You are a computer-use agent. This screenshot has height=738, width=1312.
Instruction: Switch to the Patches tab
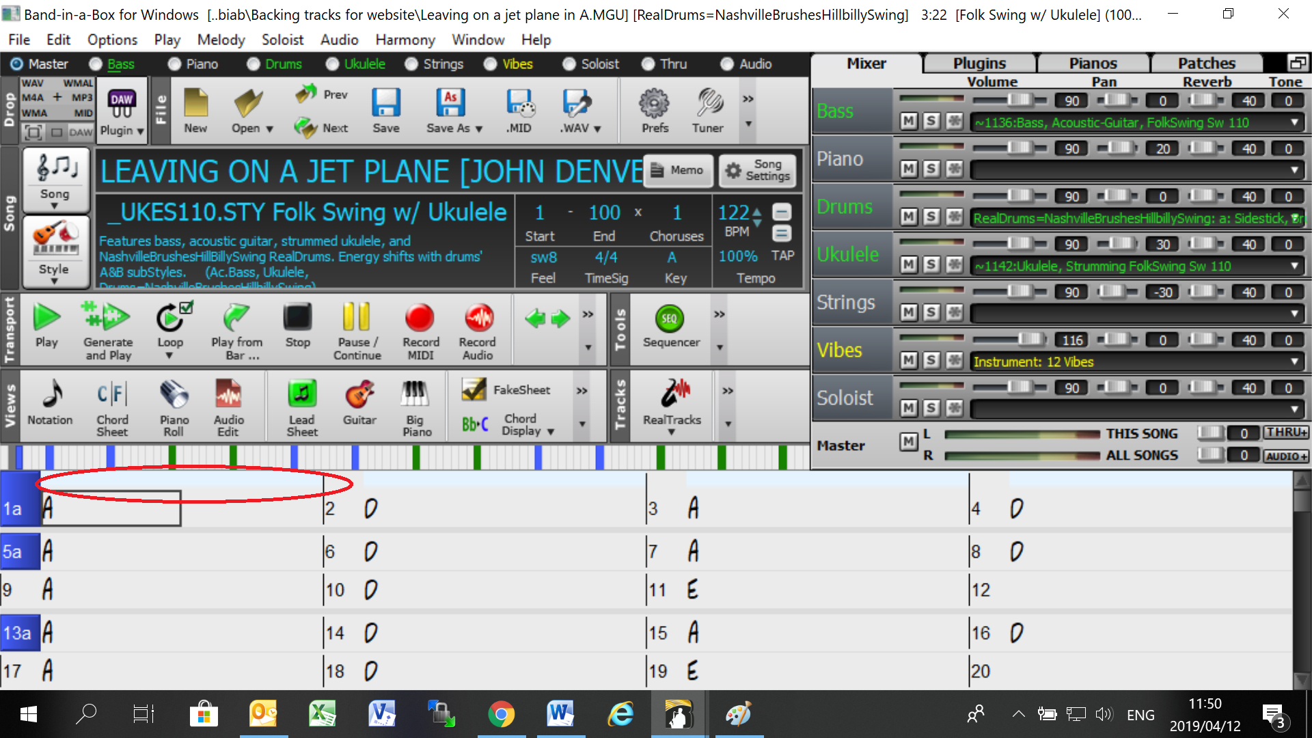1207,64
